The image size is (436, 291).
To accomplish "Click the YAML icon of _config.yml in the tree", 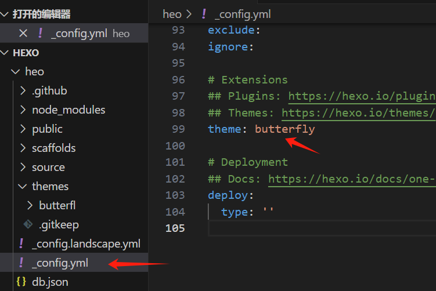I will tap(21, 263).
